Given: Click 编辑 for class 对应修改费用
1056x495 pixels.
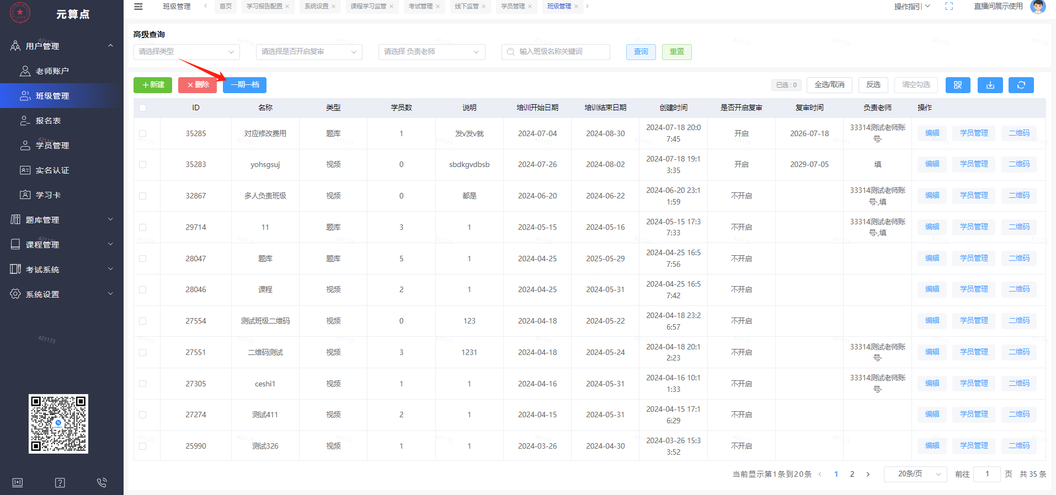Looking at the screenshot, I should click(932, 133).
